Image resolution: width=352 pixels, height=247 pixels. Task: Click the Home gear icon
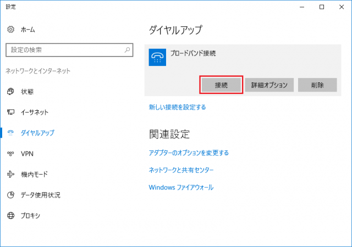(x=10, y=29)
